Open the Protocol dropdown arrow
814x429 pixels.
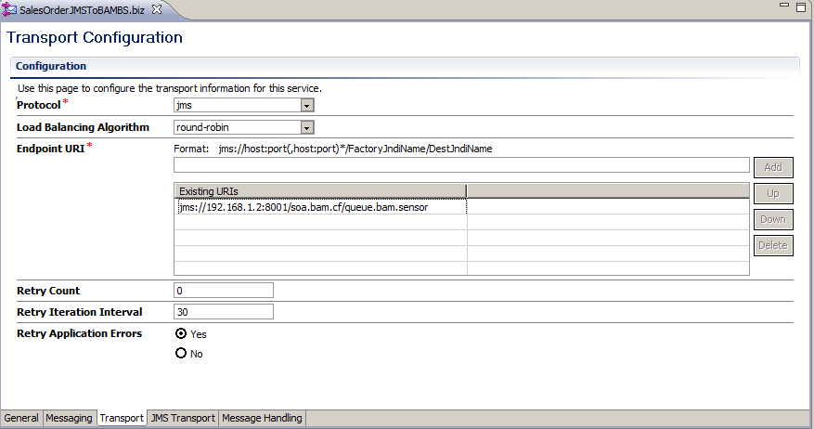(x=307, y=106)
